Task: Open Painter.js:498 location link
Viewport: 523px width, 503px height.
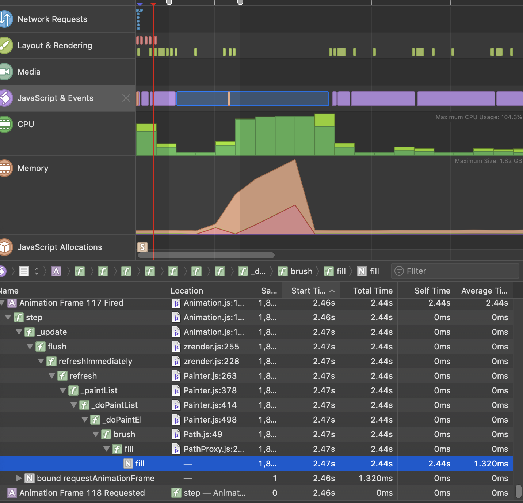Action: tap(210, 420)
